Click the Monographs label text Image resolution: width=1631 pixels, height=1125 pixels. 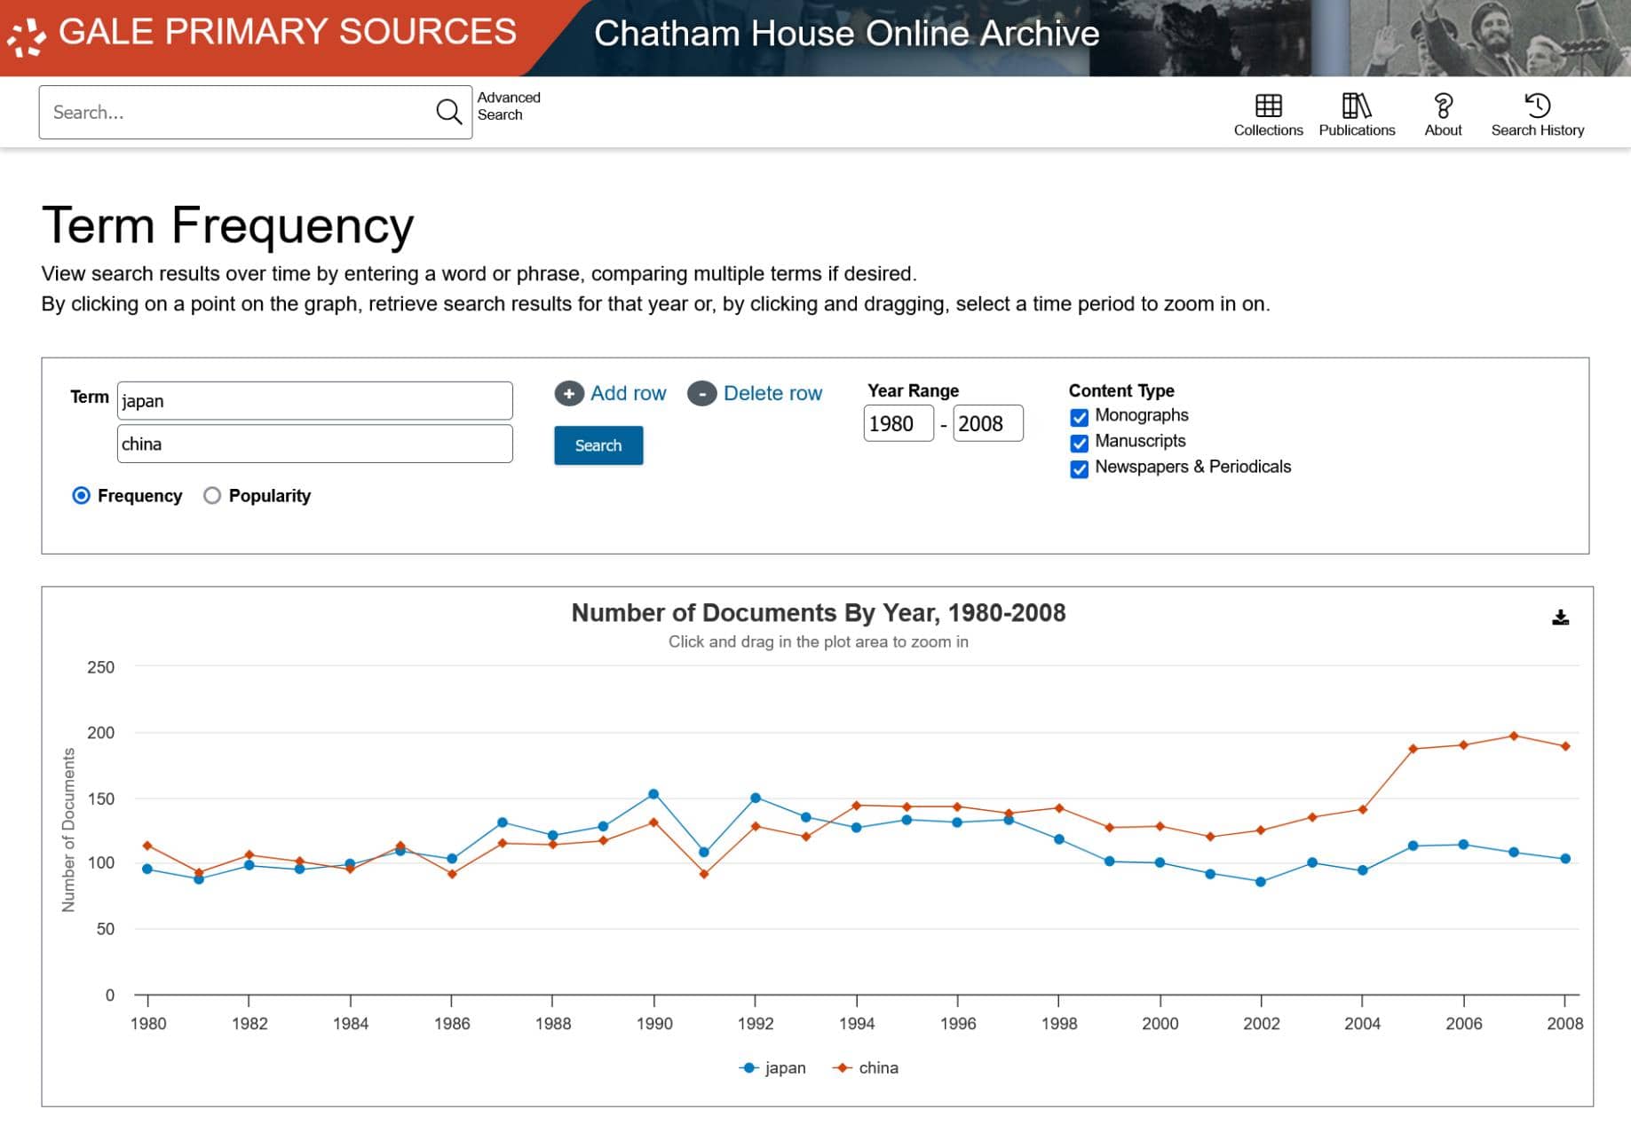point(1141,415)
